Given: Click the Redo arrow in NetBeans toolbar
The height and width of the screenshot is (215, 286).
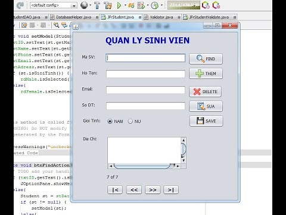Looking at the screenshot, I should tap(20, 5).
